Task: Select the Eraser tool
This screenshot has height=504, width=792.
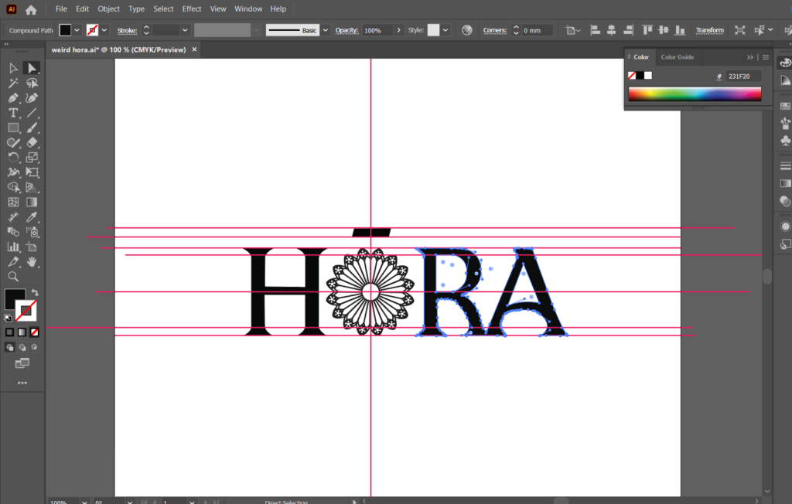Action: [x=32, y=143]
